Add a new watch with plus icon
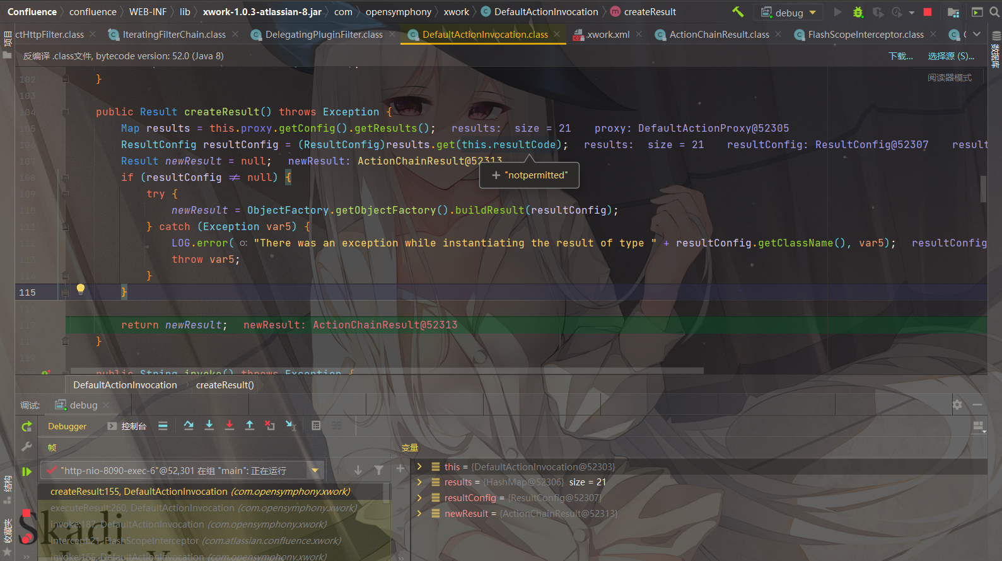Image resolution: width=1002 pixels, height=561 pixels. pyautogui.click(x=400, y=468)
